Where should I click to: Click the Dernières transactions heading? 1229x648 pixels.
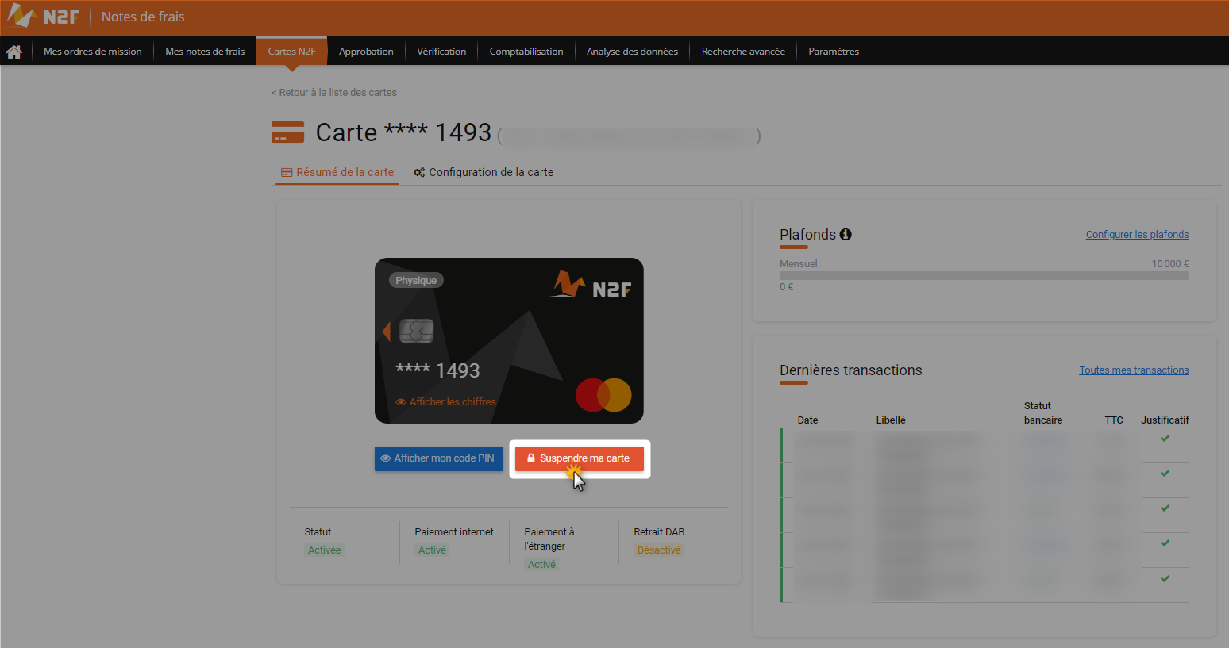tap(851, 370)
